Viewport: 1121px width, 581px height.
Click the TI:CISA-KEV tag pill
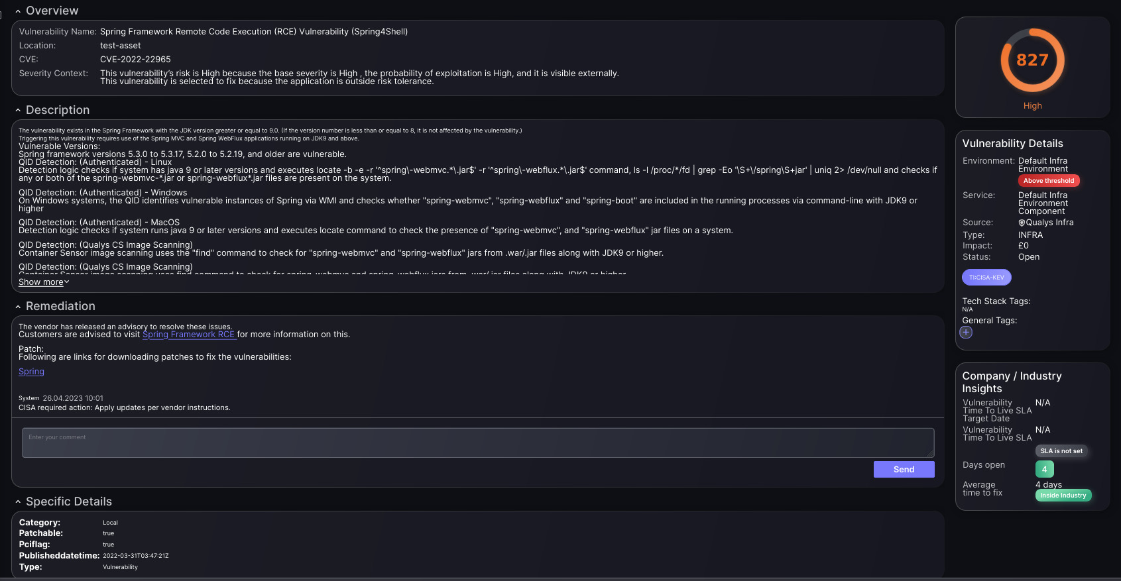(986, 278)
